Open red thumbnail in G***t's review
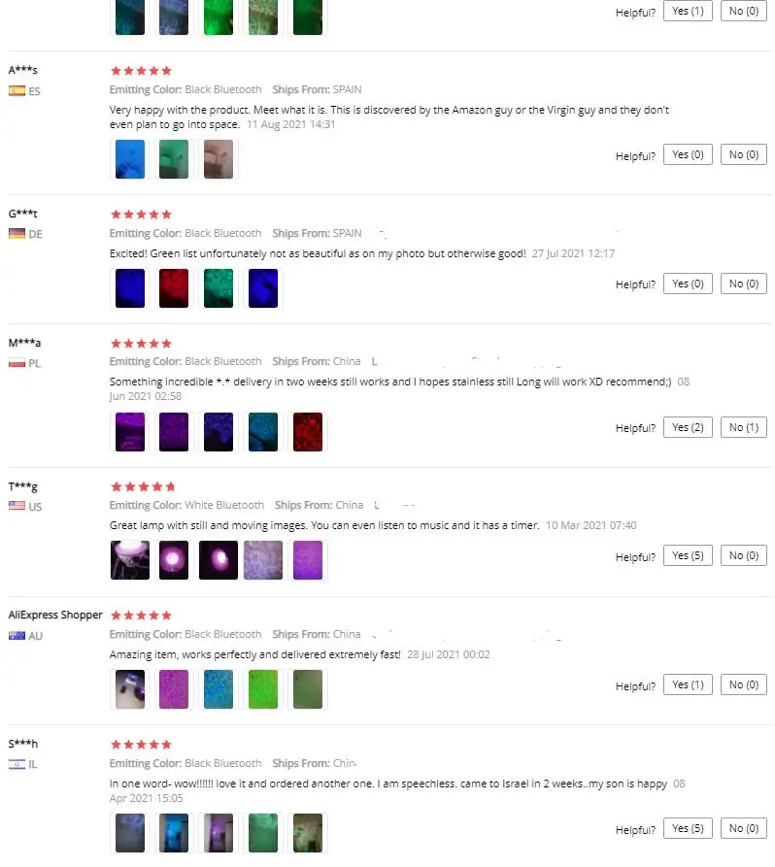The width and height of the screenshot is (775, 867). [174, 288]
